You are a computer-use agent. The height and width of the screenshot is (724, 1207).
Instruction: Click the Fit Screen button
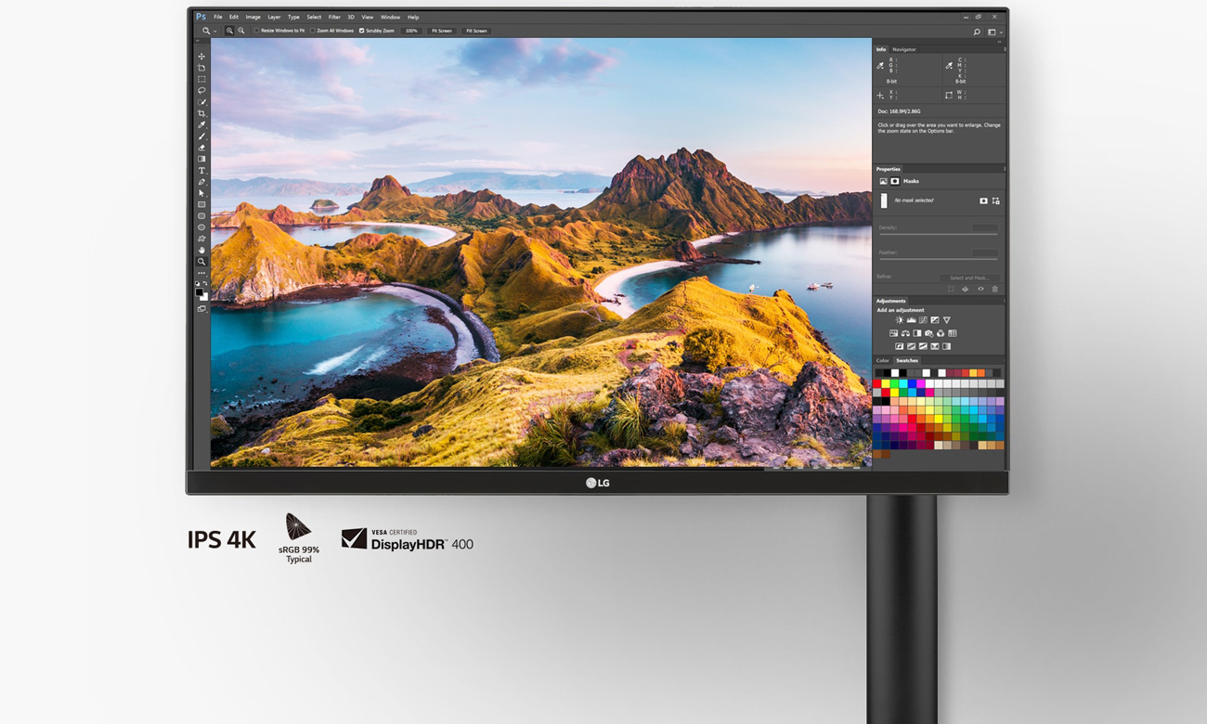[x=440, y=31]
